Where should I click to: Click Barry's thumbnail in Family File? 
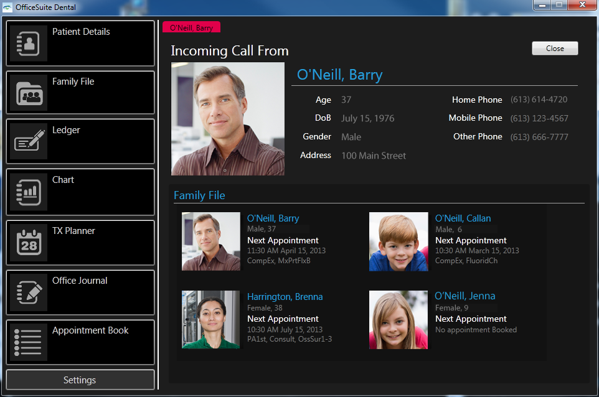(x=211, y=241)
